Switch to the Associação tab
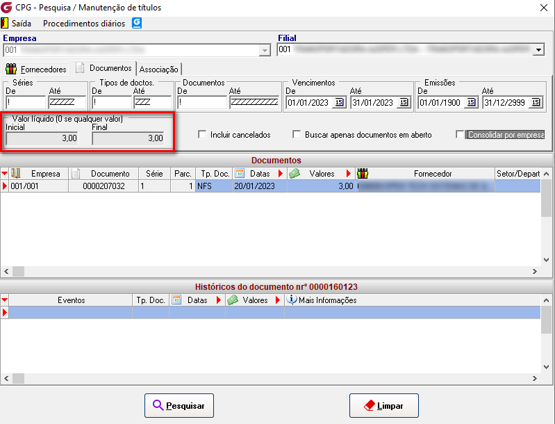The image size is (555, 424). (158, 69)
